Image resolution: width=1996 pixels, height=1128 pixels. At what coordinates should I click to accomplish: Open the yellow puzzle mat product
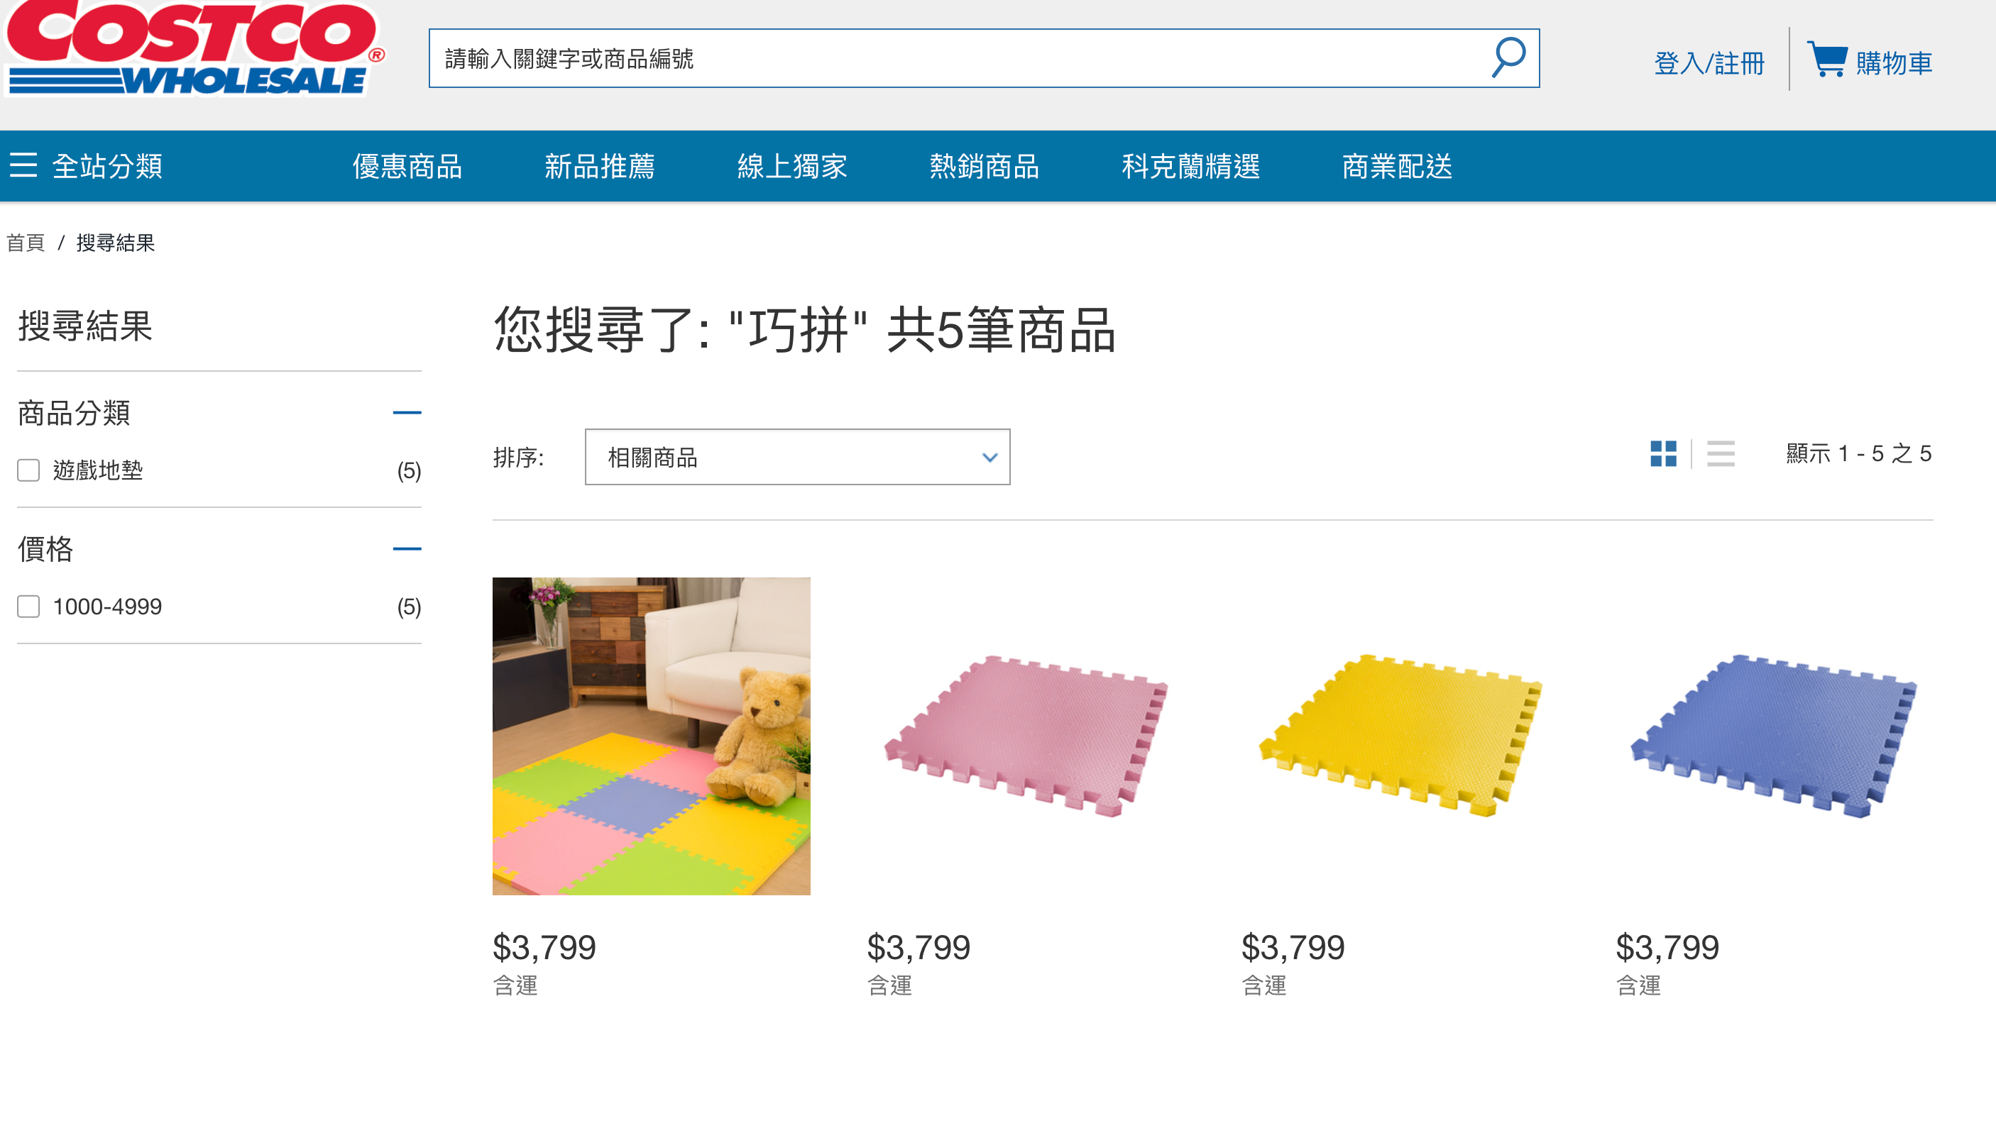[1400, 735]
